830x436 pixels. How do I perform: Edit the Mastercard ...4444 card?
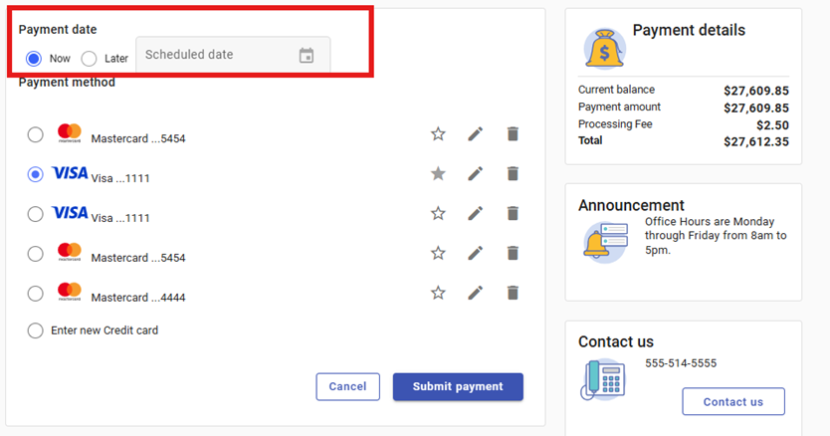coord(476,293)
